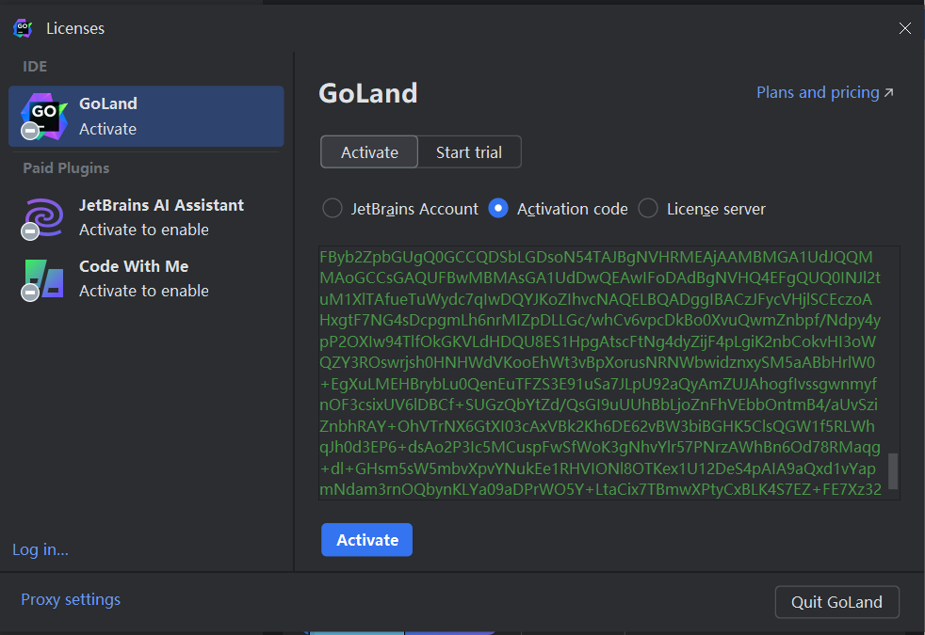Click the code line starting with HxgtF7NG4s
Image resolution: width=925 pixels, height=635 pixels.
pos(600,321)
